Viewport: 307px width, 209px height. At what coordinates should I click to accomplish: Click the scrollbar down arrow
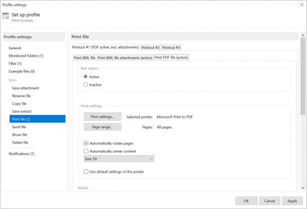click(303, 187)
